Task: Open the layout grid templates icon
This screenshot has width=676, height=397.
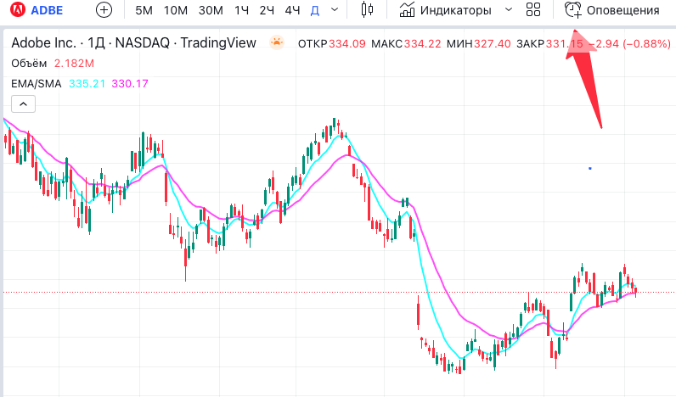Action: click(x=533, y=10)
